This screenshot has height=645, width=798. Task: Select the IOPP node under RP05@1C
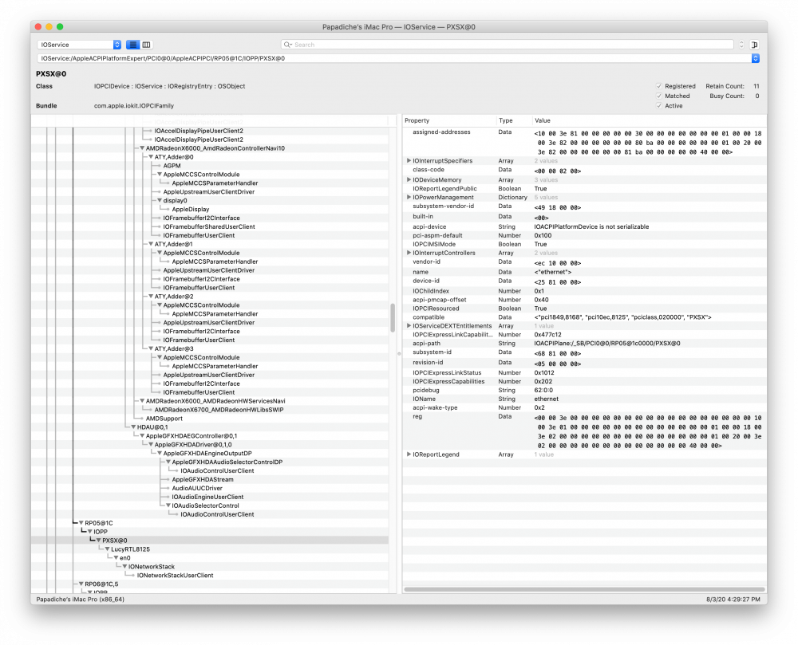101,532
